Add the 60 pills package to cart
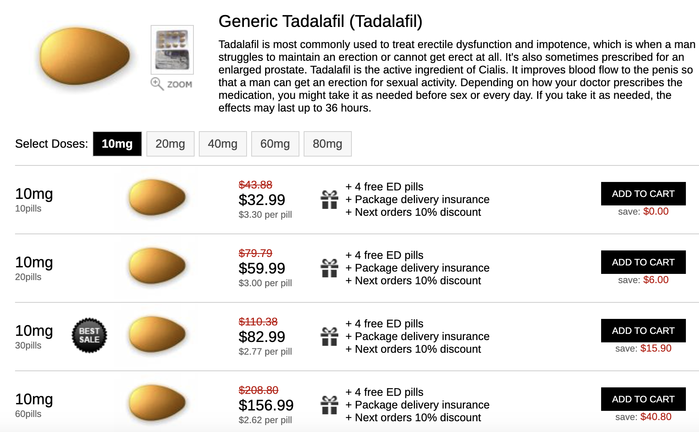 tap(643, 399)
